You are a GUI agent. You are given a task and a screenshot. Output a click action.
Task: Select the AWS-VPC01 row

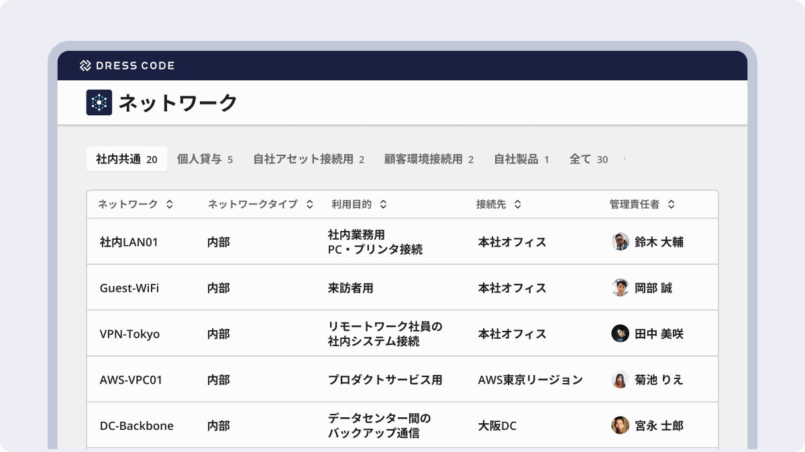pyautogui.click(x=131, y=380)
